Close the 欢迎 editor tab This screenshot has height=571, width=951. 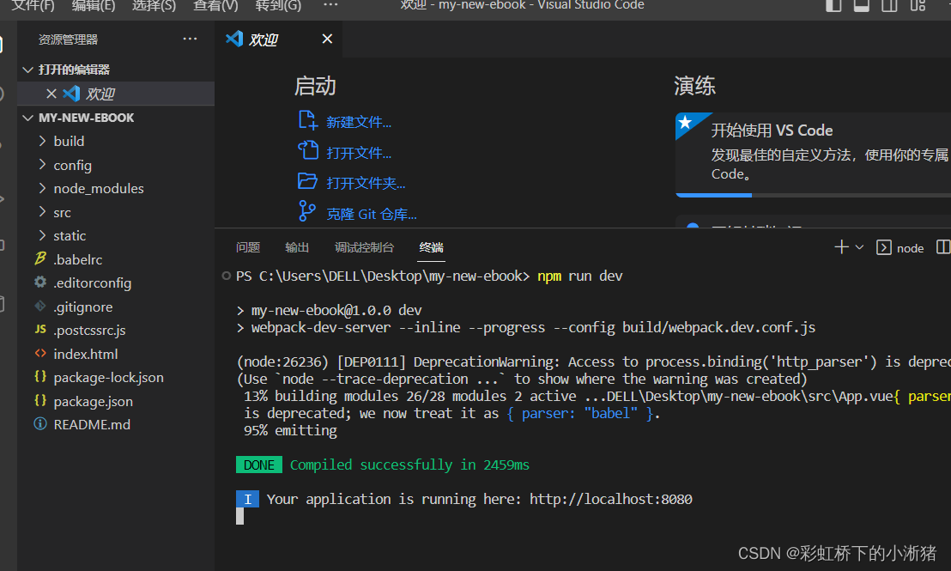pyautogui.click(x=327, y=39)
